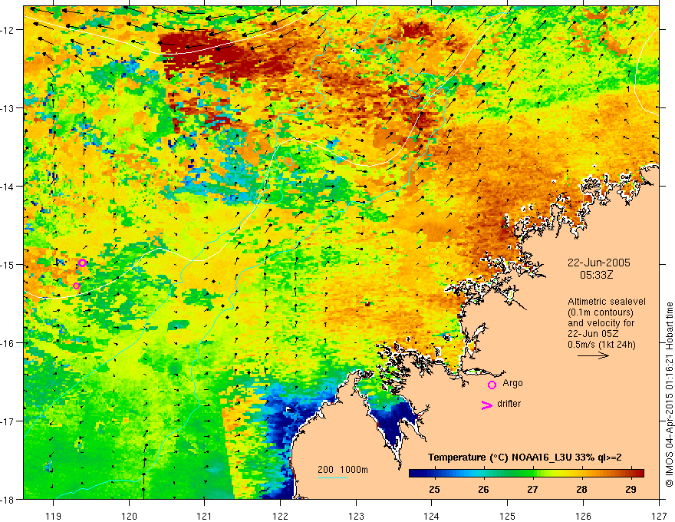This screenshot has height=522, width=675.
Task: Click the magenta Argo circle in the legend
Action: pos(492,385)
